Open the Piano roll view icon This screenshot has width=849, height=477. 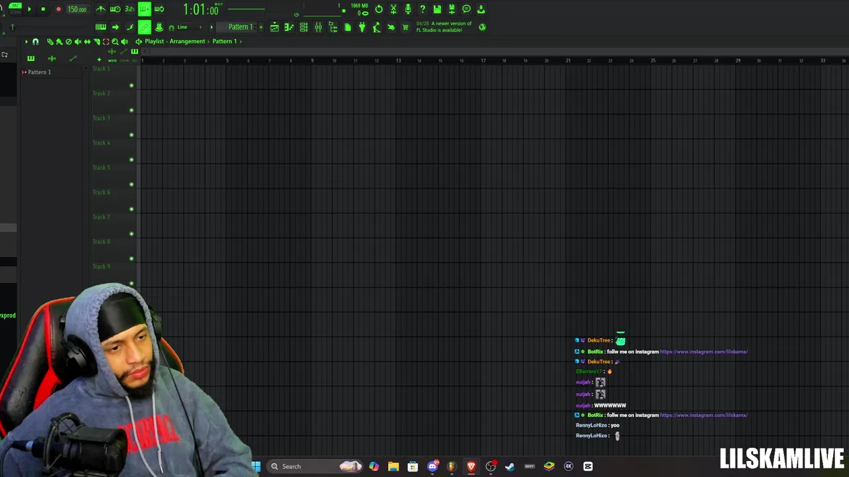(x=289, y=27)
